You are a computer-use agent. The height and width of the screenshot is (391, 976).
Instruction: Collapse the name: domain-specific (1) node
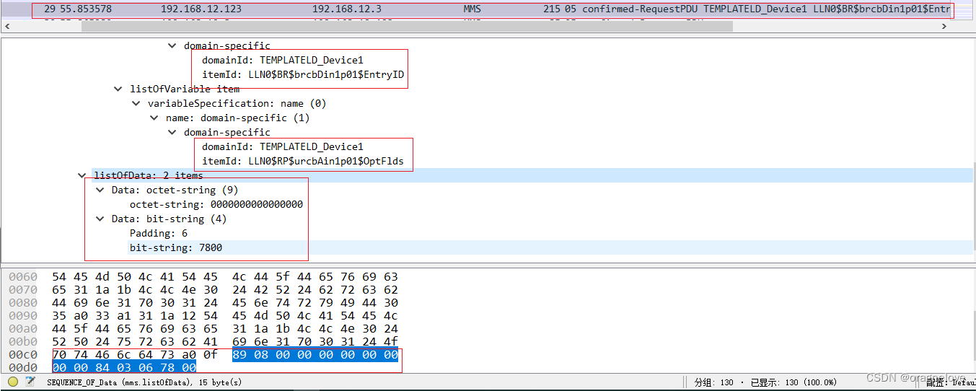click(x=154, y=118)
